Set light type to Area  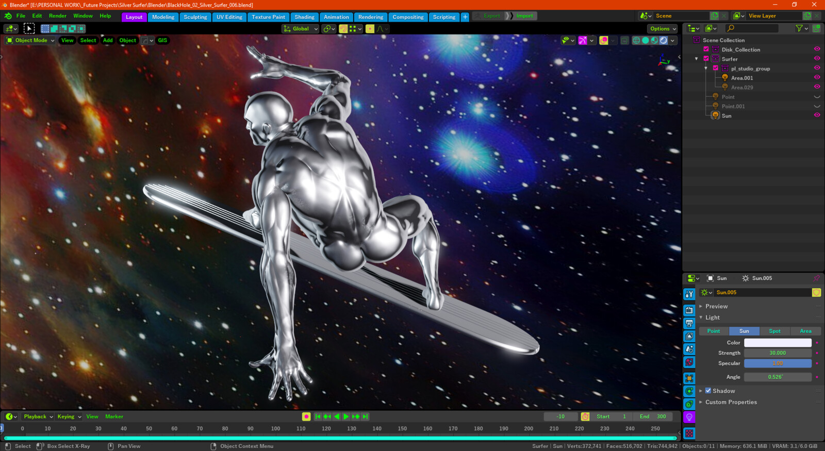pyautogui.click(x=805, y=331)
